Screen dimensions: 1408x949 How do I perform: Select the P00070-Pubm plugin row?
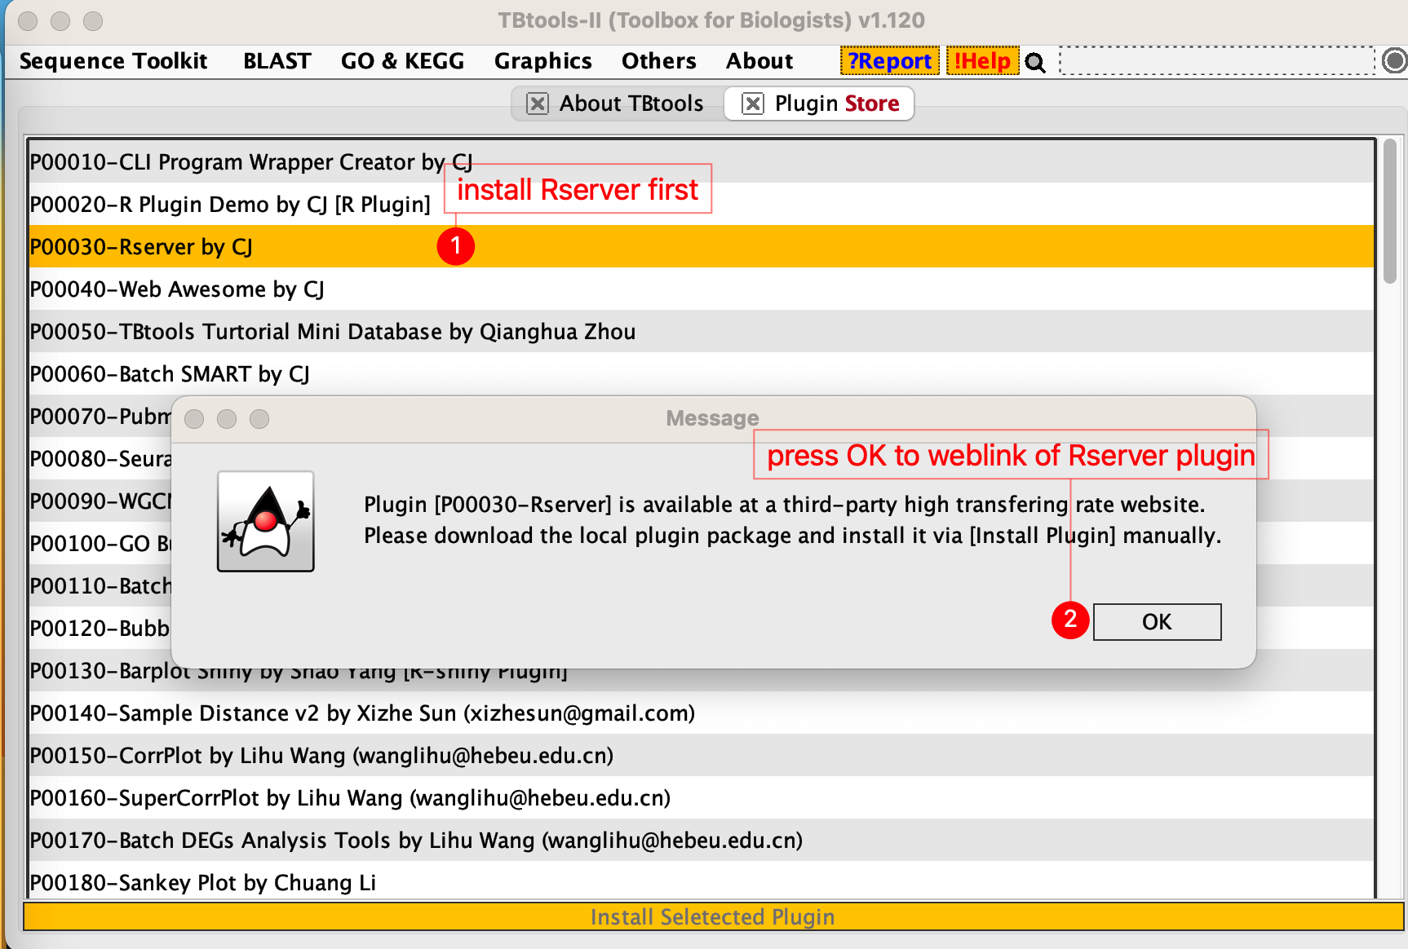click(100, 416)
